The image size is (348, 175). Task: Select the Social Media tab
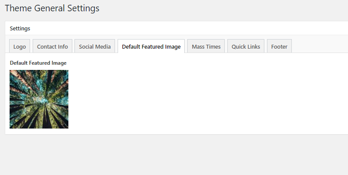(x=95, y=46)
